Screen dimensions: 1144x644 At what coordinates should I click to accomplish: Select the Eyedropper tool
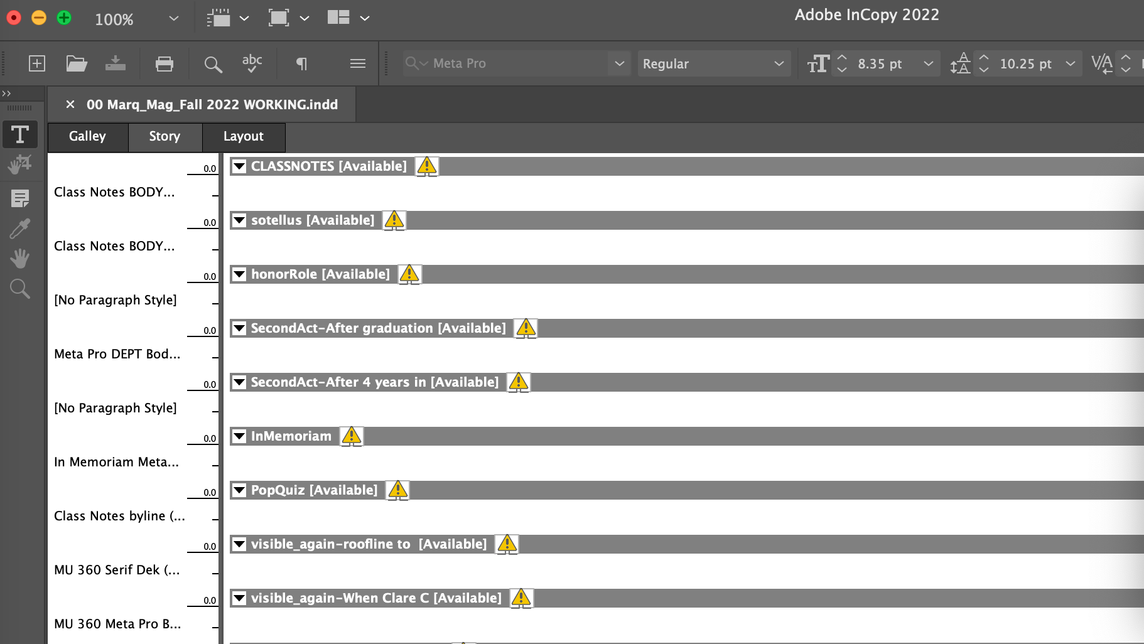(20, 228)
